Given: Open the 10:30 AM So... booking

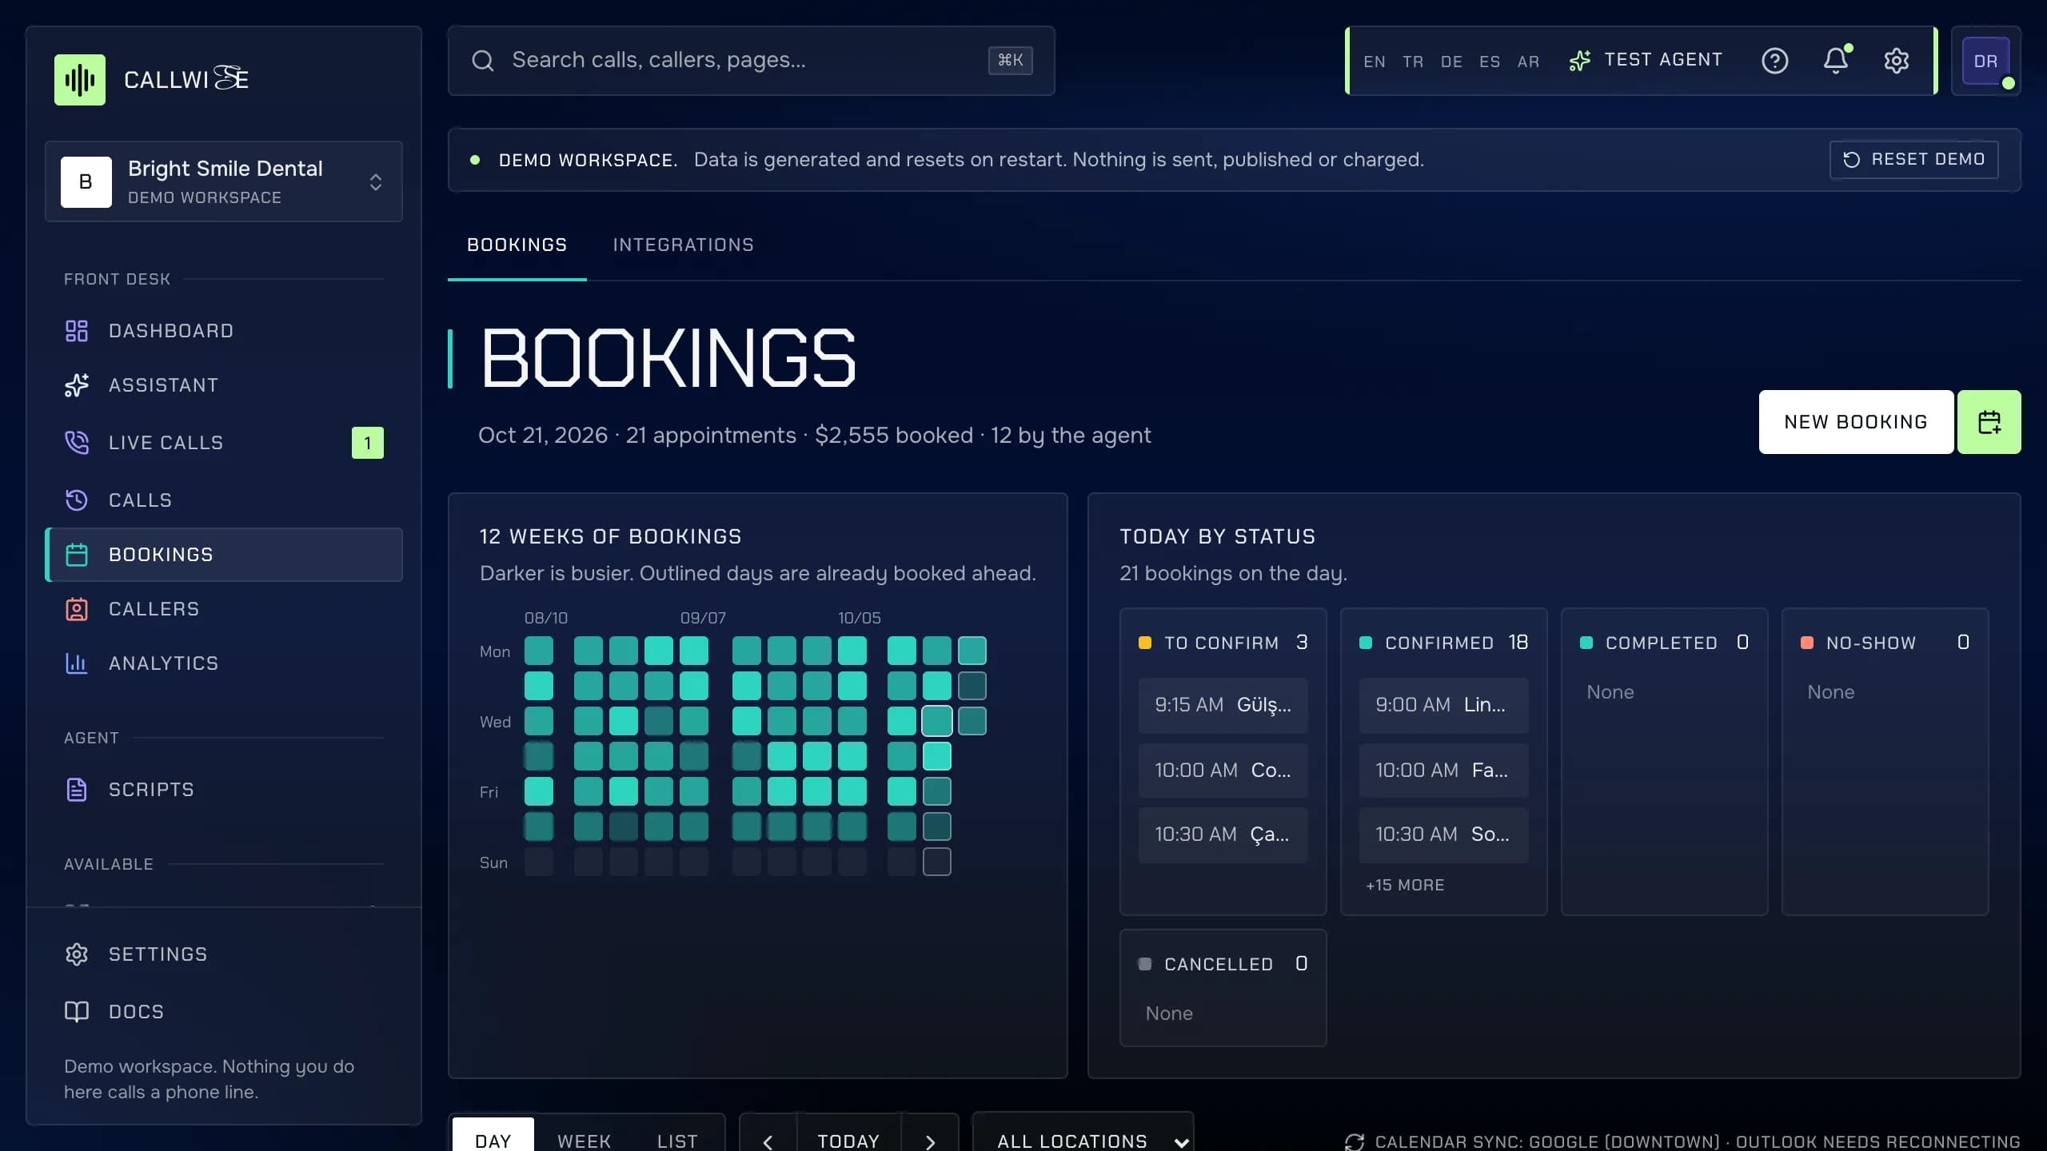Looking at the screenshot, I should [x=1443, y=834].
